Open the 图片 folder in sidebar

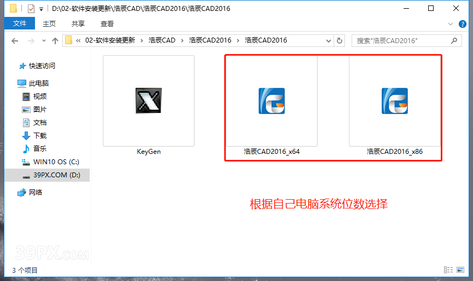pos(40,110)
